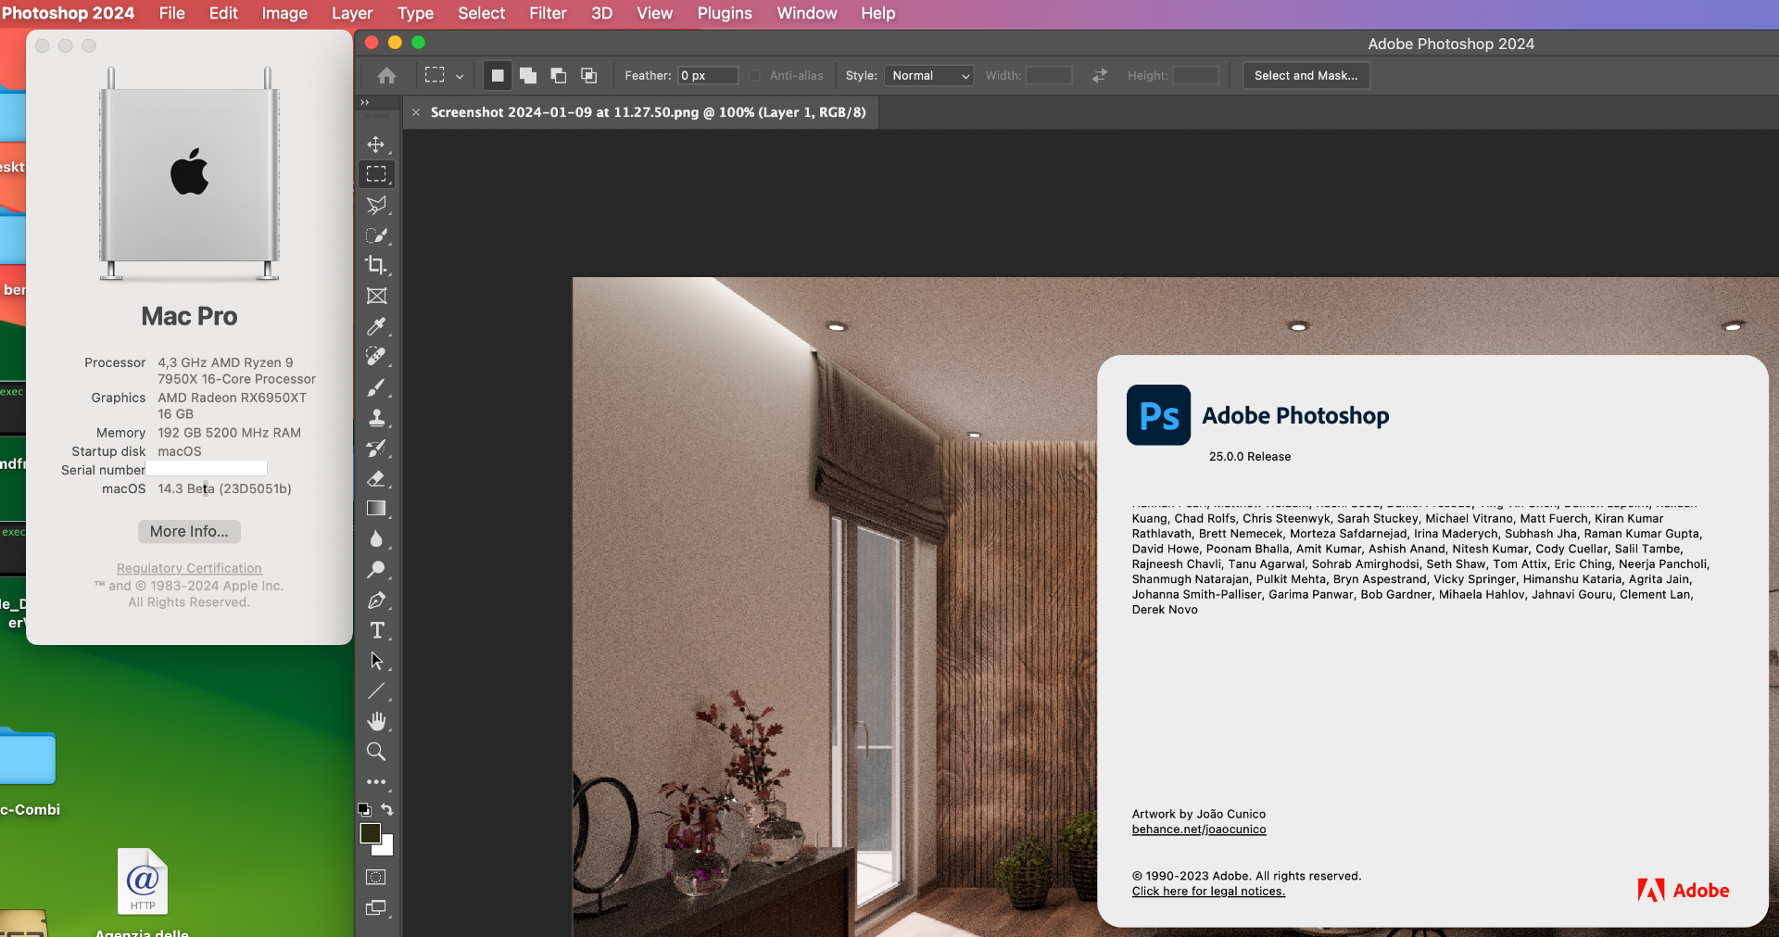The image size is (1779, 937).
Task: Select the Polygonal Lasso tool
Action: click(x=376, y=205)
